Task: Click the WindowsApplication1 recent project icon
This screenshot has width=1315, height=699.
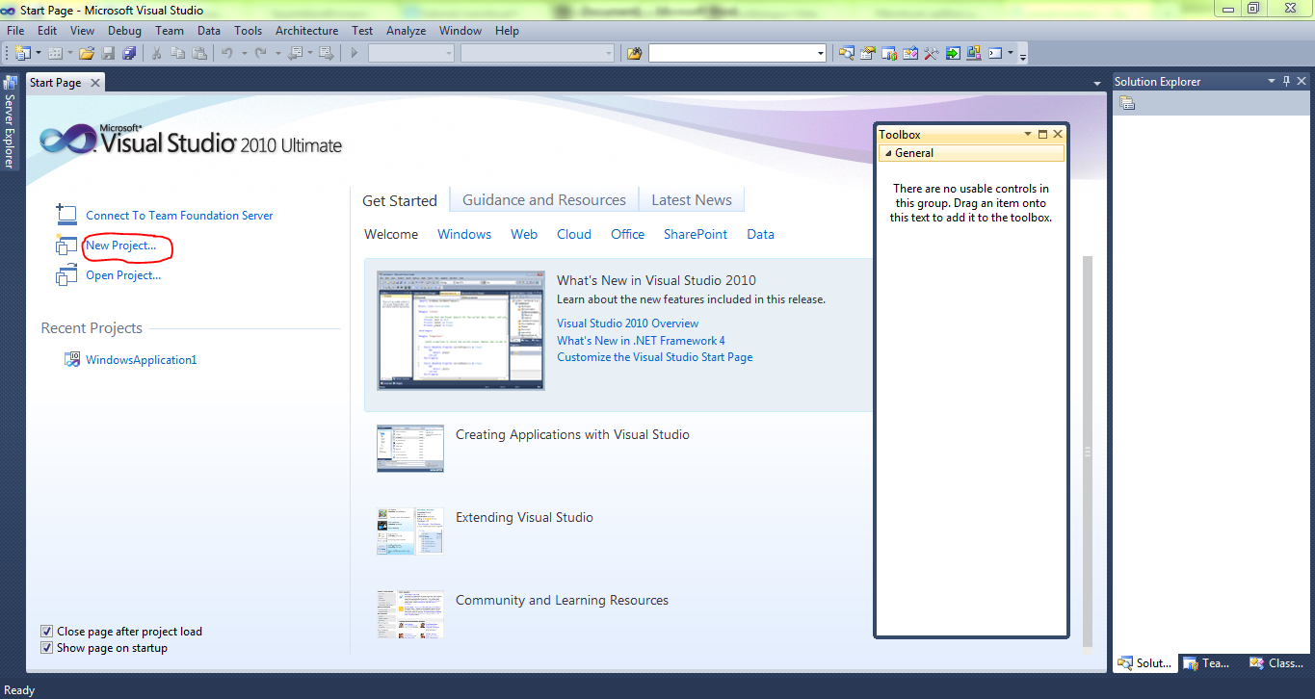Action: click(x=72, y=359)
